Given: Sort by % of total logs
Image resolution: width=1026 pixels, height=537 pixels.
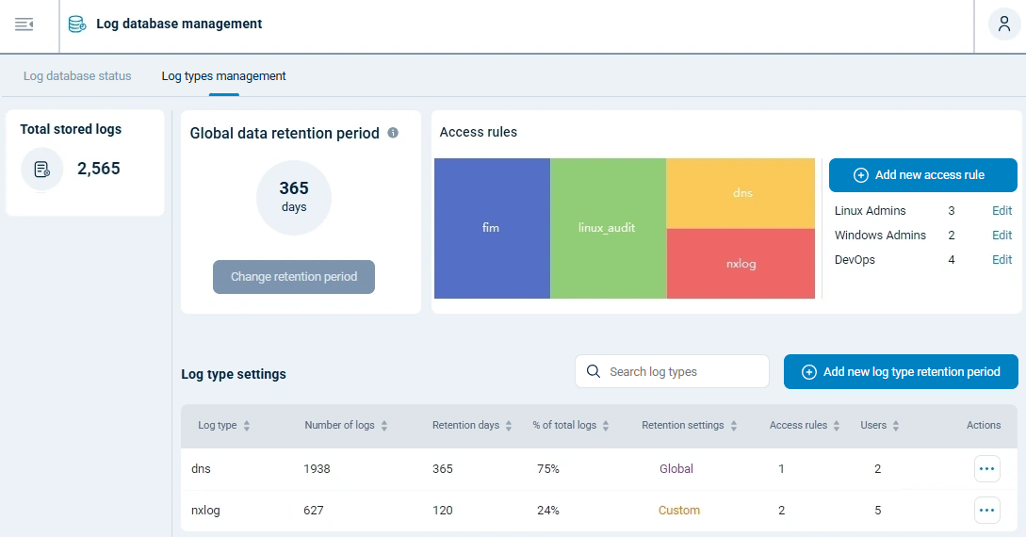Looking at the screenshot, I should tap(606, 426).
